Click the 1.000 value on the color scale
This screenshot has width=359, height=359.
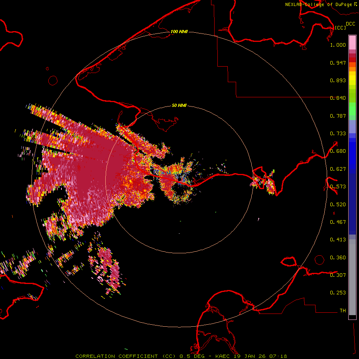click(x=338, y=45)
